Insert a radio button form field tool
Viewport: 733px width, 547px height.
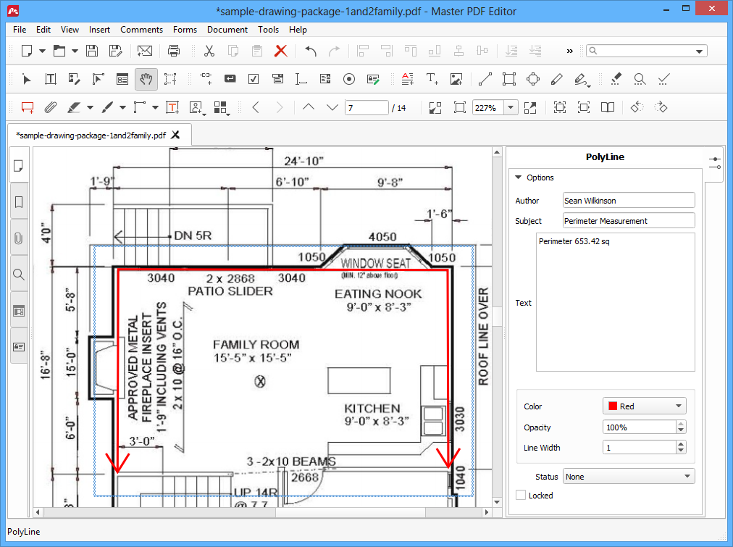click(348, 79)
